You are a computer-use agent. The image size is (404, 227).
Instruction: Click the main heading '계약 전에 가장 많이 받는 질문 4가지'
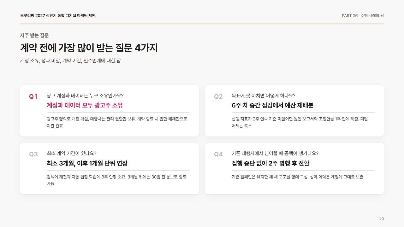click(89, 48)
